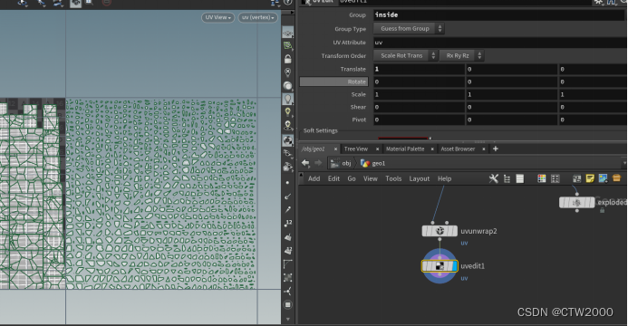Toggle the checkered sphere materials display icon
Image resolution: width=628 pixels, height=326 pixels.
[x=287, y=140]
